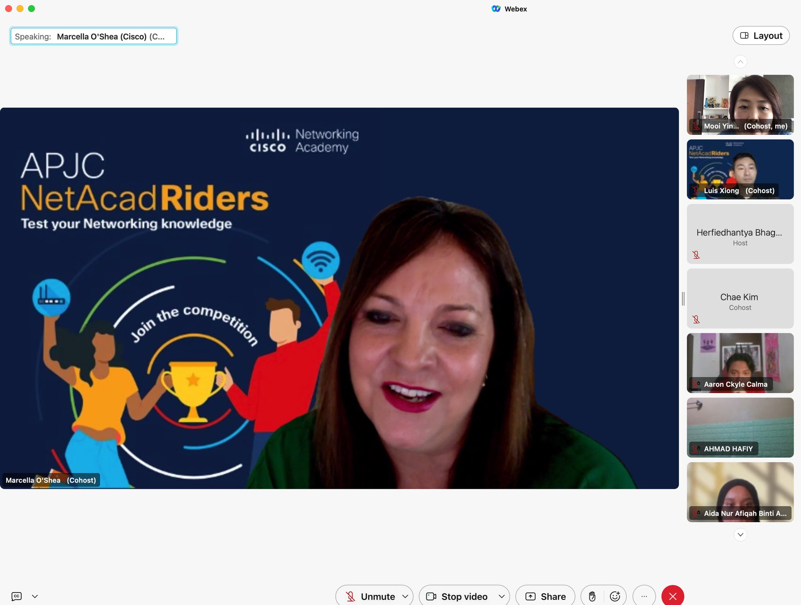
Task: Expand the closed captions options arrow
Action: (x=35, y=596)
